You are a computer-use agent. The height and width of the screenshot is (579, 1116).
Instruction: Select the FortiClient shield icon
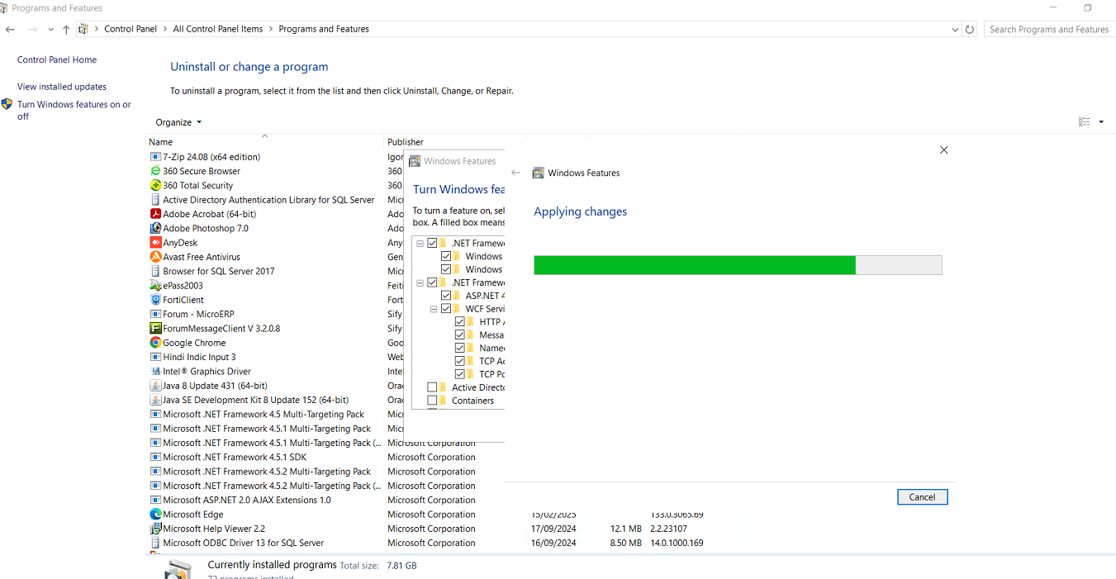tap(155, 300)
